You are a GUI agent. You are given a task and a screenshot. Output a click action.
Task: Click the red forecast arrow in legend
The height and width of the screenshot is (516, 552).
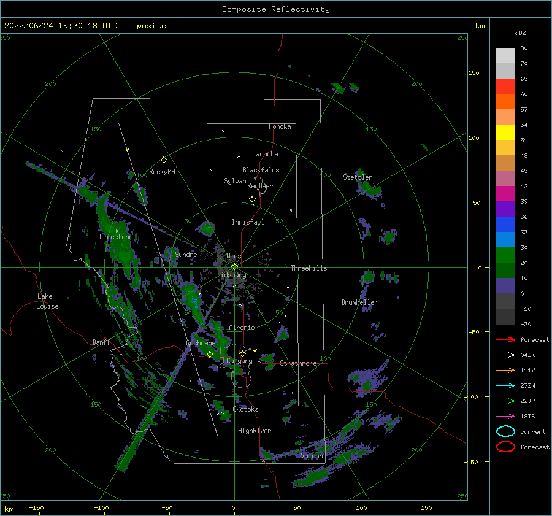[505, 339]
